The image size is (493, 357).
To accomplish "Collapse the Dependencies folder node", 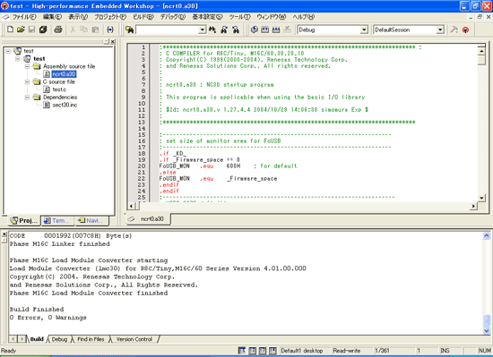I will (28, 98).
